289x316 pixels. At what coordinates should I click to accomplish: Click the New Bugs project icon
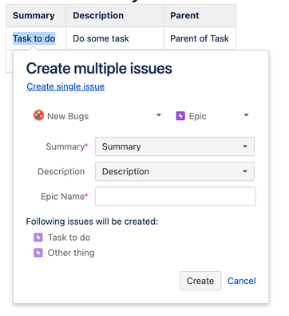point(38,115)
